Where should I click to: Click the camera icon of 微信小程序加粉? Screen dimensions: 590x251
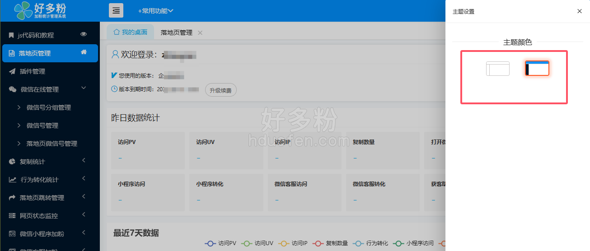12,234
